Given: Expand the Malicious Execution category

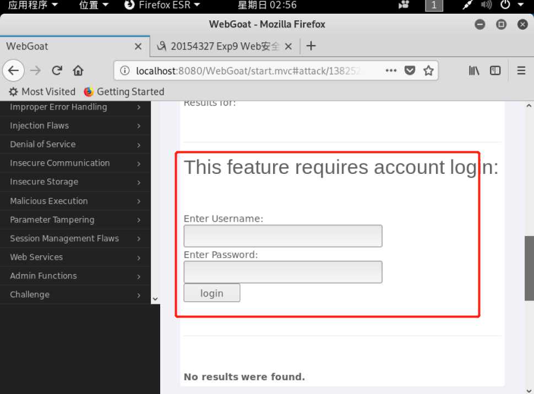Looking at the screenshot, I should pos(75,201).
